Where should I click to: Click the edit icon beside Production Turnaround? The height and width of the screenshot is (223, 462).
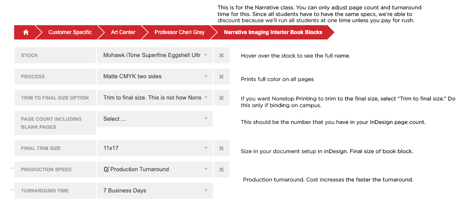pyautogui.click(x=106, y=169)
